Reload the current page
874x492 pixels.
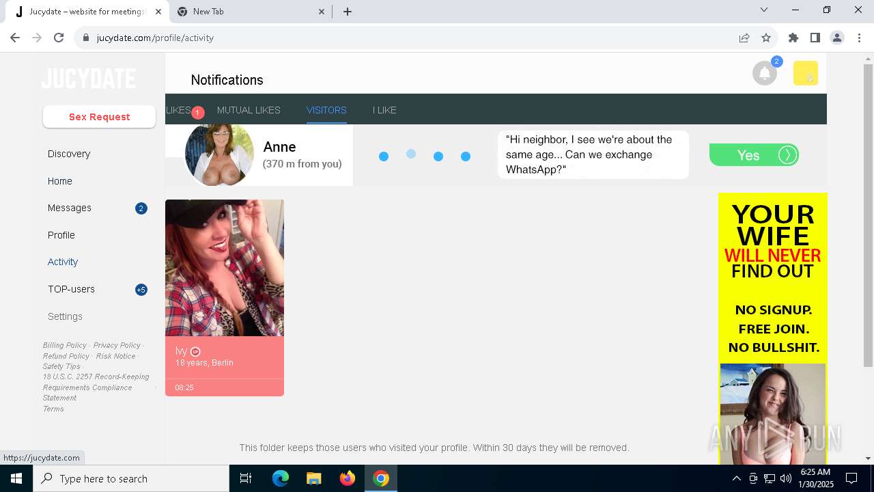pyautogui.click(x=59, y=38)
